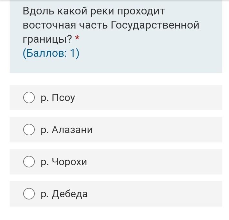
Task: Click the word 'Государственной' in the question
Action: pos(155,25)
